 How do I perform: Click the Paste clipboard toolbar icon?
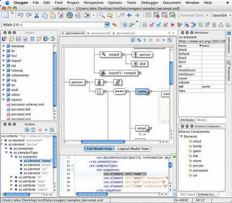tap(53, 15)
